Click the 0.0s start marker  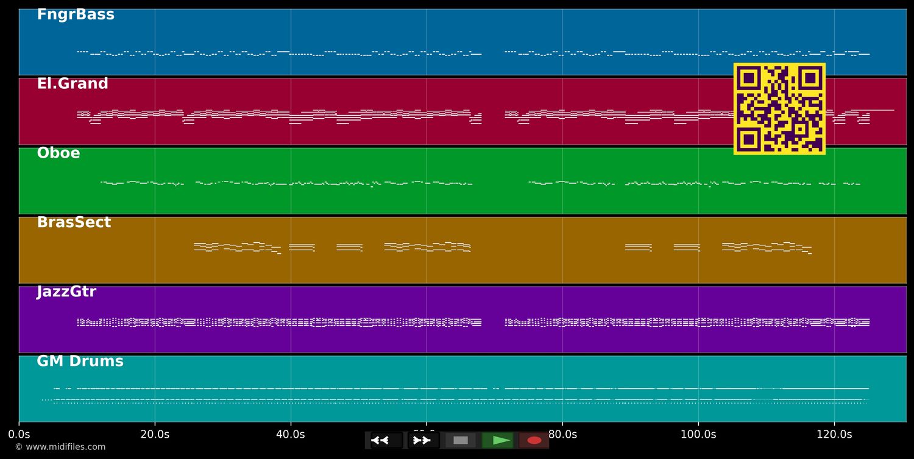coord(19,435)
